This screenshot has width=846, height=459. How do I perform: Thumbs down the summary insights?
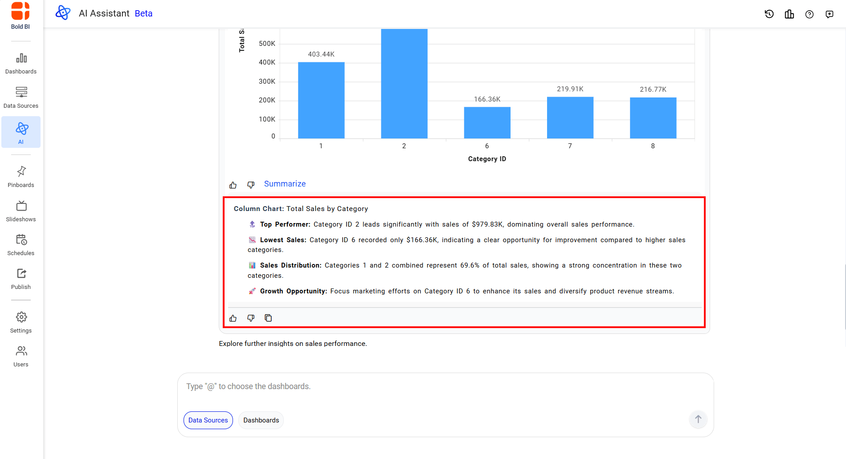[x=251, y=318]
